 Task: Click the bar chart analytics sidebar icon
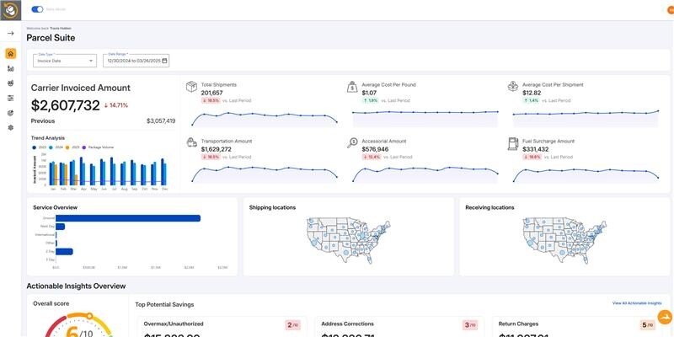click(10, 68)
